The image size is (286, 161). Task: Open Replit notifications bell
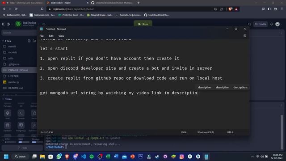point(272,24)
